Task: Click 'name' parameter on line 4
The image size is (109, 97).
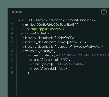Action: point(29,33)
